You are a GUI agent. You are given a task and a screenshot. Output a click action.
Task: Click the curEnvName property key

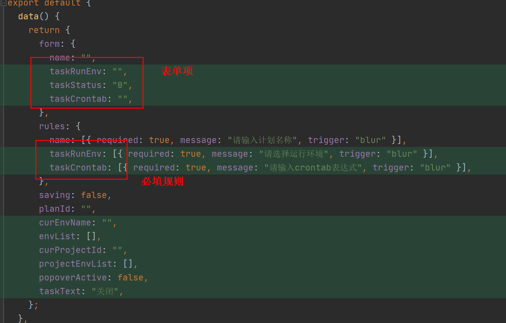pos(65,223)
